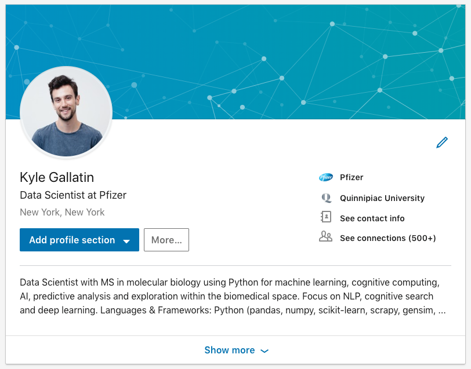The height and width of the screenshot is (369, 471).
Task: Open Kyle Gallatin's profile photo
Action: tap(66, 112)
